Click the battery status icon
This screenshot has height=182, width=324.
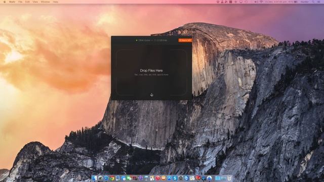click(x=296, y=2)
